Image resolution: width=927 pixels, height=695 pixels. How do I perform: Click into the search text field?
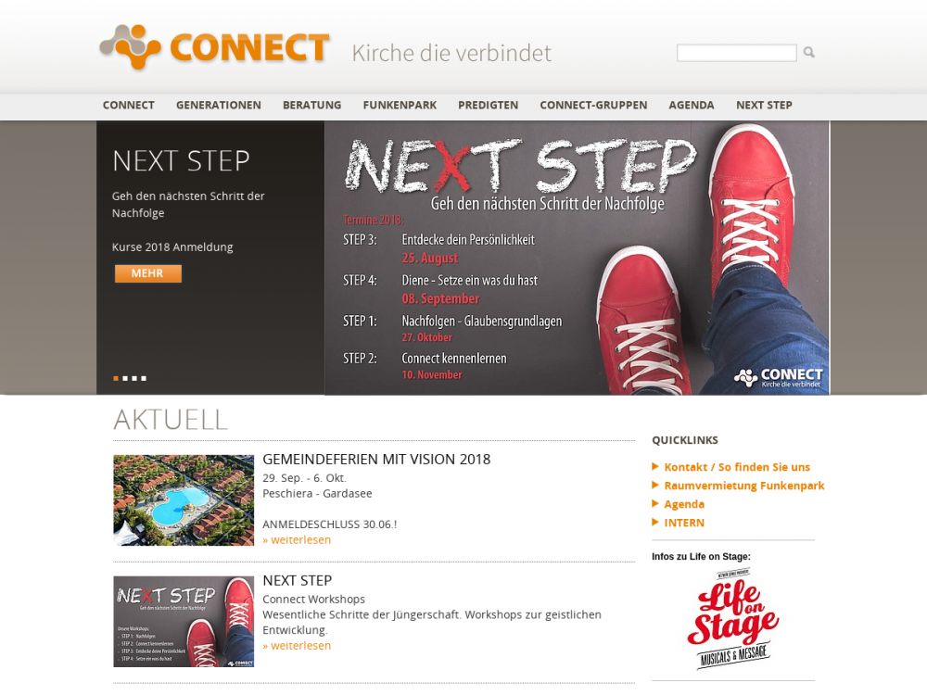(737, 53)
